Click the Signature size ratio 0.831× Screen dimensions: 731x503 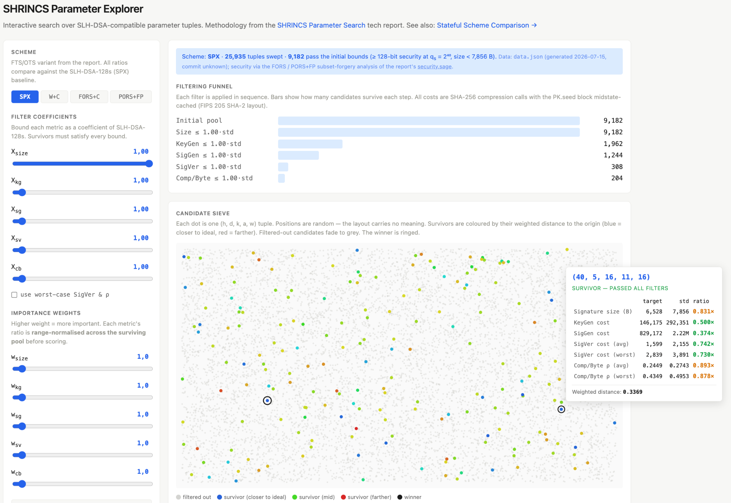point(703,312)
